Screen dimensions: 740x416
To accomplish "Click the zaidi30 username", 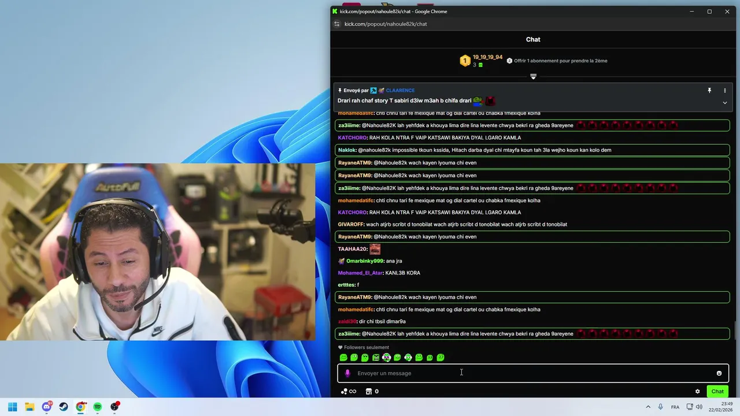I will click(347, 322).
